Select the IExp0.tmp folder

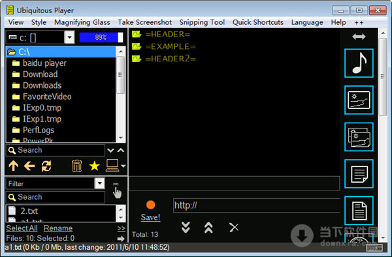click(x=37, y=108)
